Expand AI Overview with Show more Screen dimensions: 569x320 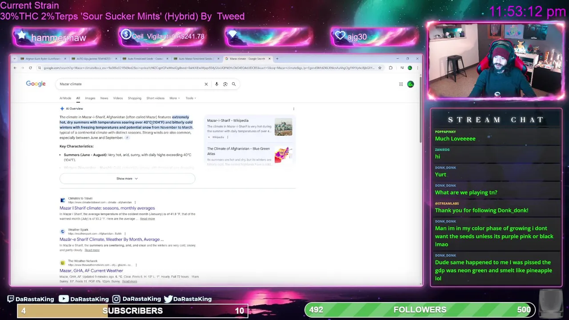coord(127,179)
